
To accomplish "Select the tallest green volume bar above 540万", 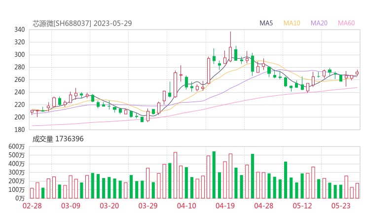I will tap(214, 175).
